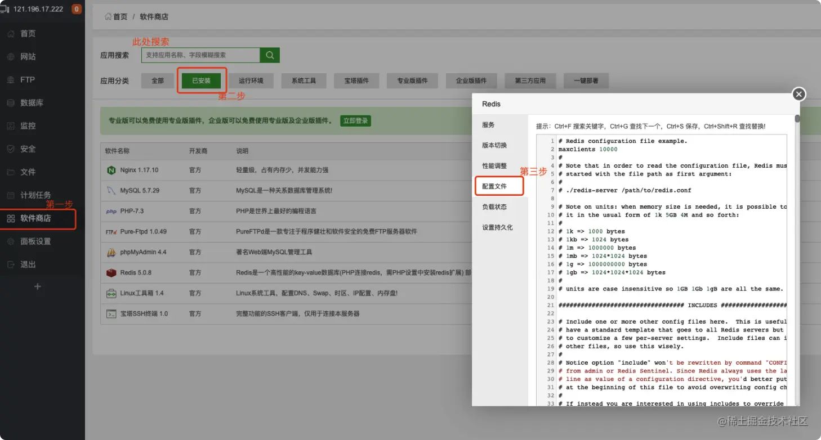Click the folder icon beside 文件
Screen dimensions: 821x440
pos(11,172)
